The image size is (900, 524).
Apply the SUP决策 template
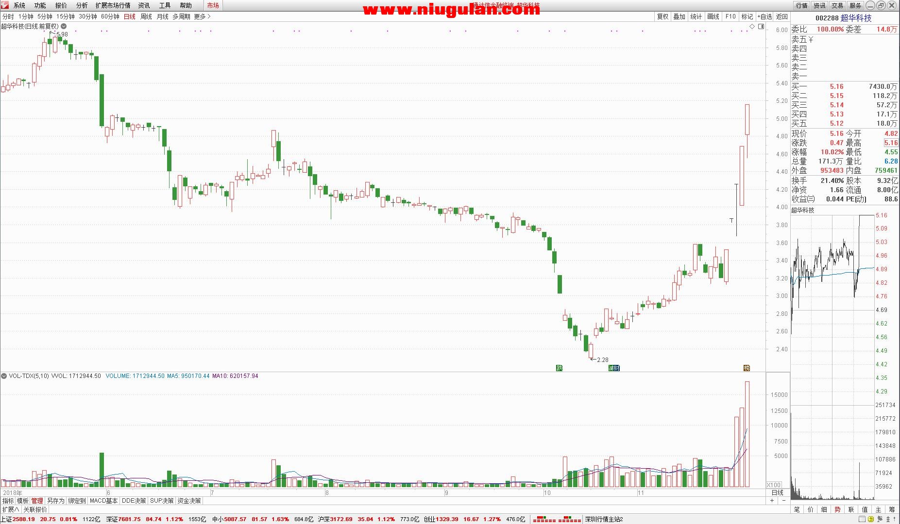(161, 501)
